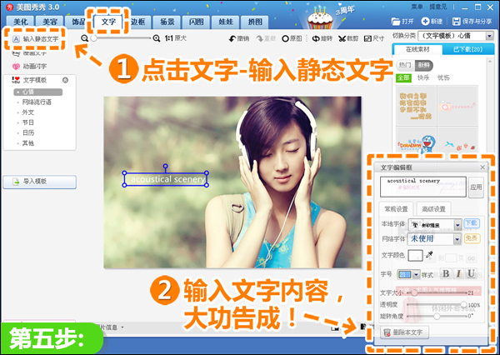Open the 高级设置 tab

(x=433, y=209)
